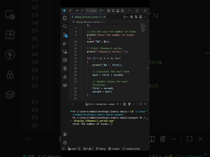Screen dimensions: 210x157
Task: Open editor More Actions ellipsis
Action: (x=145, y=17)
